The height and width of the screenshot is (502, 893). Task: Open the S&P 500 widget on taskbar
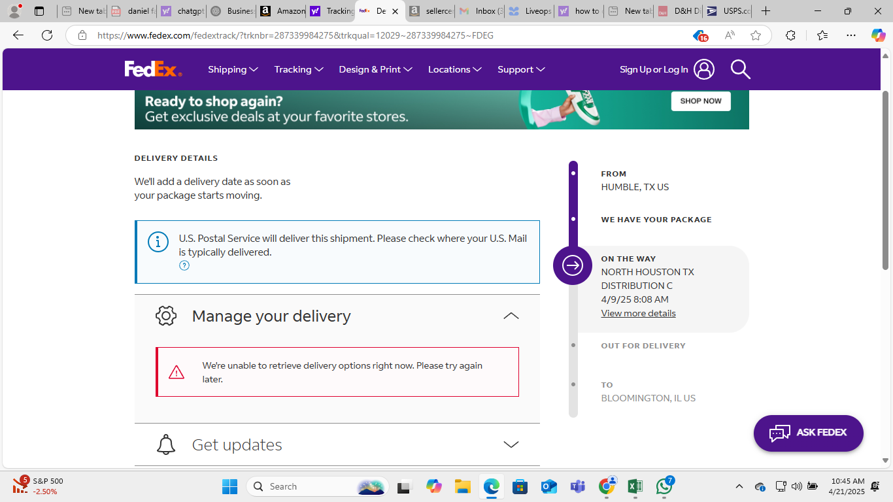[x=38, y=486]
